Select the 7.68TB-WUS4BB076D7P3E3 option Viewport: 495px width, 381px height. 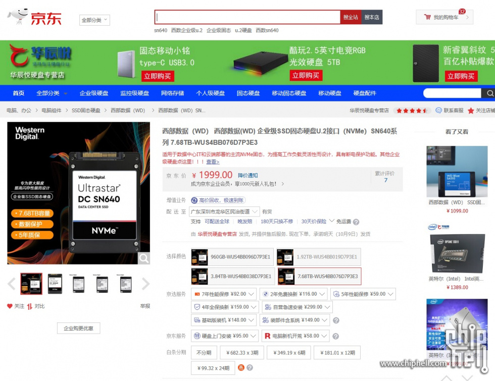click(319, 277)
